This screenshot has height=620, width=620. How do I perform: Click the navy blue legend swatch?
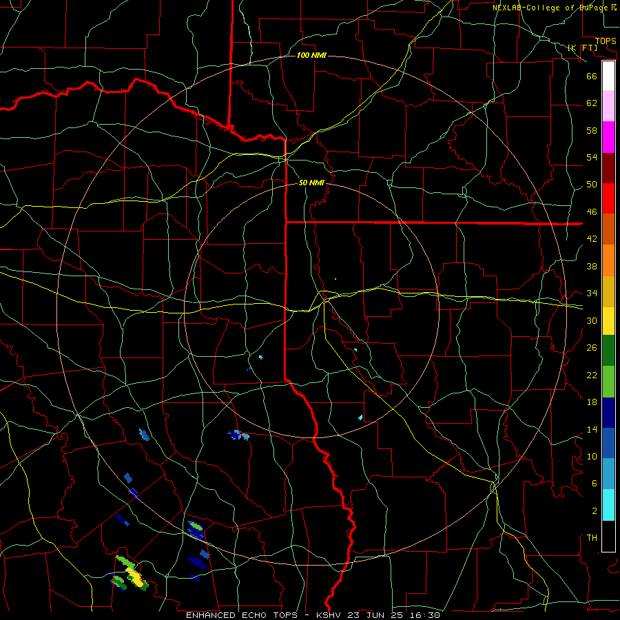[x=608, y=413]
